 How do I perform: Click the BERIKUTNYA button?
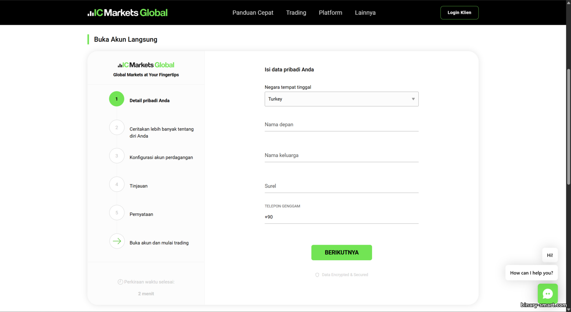tap(341, 253)
